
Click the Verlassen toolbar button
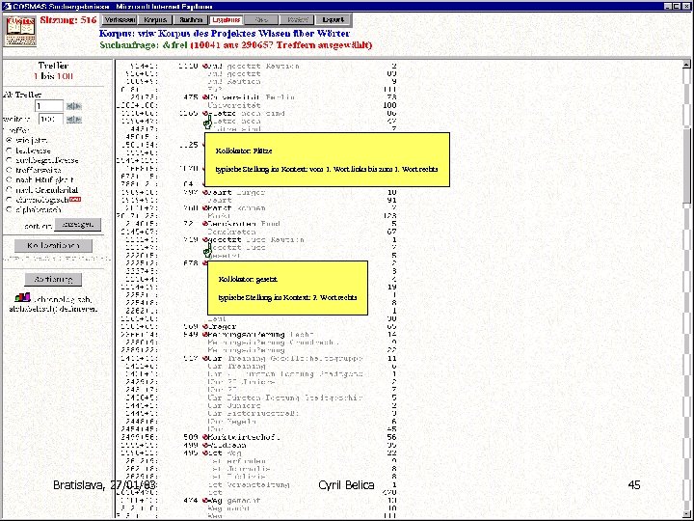pyautogui.click(x=120, y=20)
